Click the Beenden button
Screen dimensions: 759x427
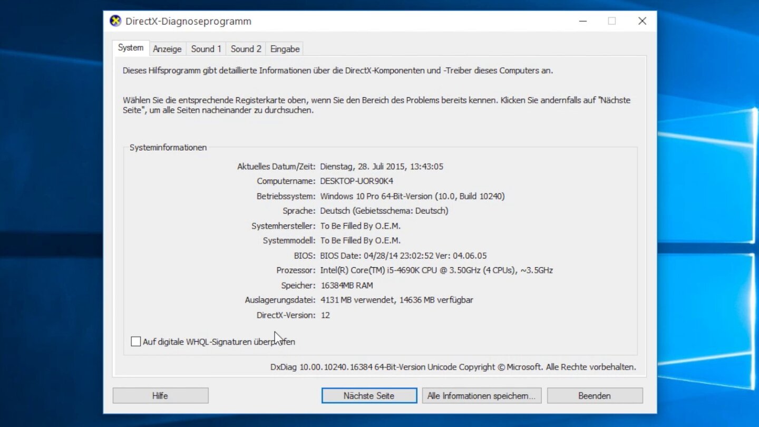(595, 395)
